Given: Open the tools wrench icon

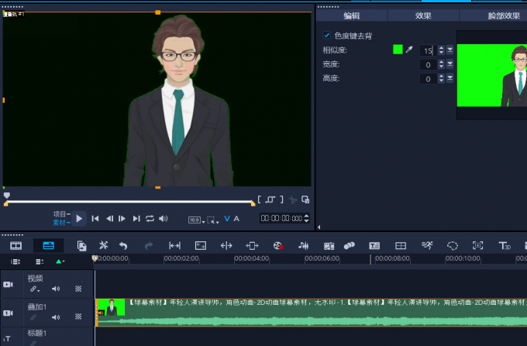Looking at the screenshot, I should click(103, 245).
